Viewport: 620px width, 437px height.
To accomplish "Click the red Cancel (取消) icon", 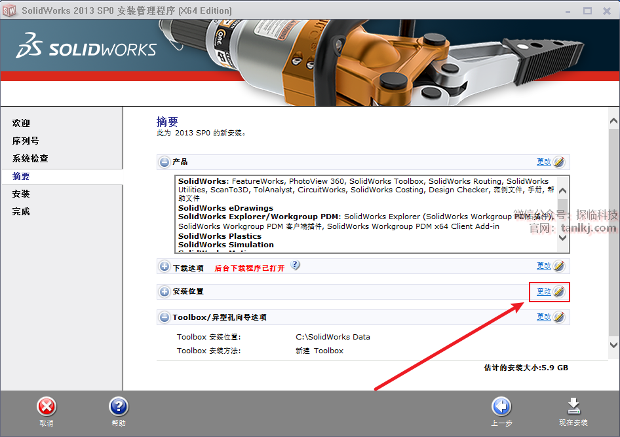I will (x=47, y=407).
